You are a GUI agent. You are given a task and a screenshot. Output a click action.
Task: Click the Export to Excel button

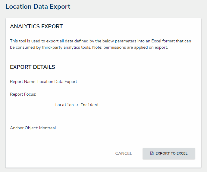click(169, 153)
